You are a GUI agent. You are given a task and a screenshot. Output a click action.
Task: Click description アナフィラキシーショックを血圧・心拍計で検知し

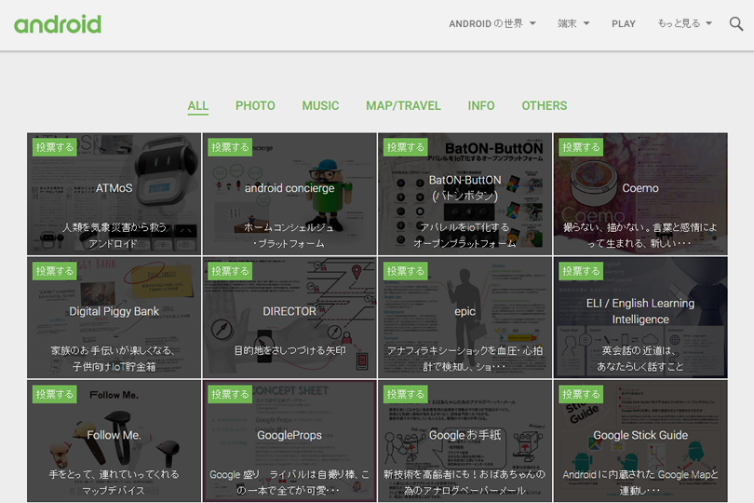(x=465, y=359)
